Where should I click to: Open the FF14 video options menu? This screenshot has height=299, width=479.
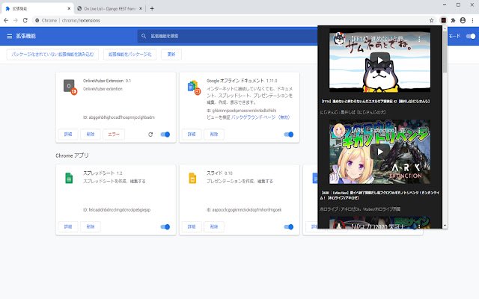(419, 39)
